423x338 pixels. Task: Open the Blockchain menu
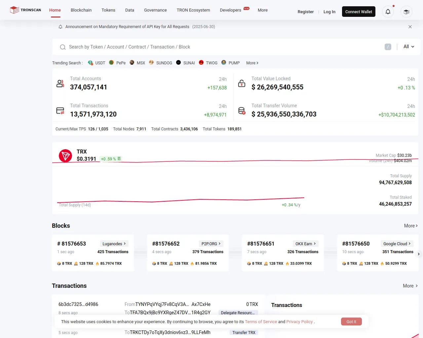tap(81, 10)
